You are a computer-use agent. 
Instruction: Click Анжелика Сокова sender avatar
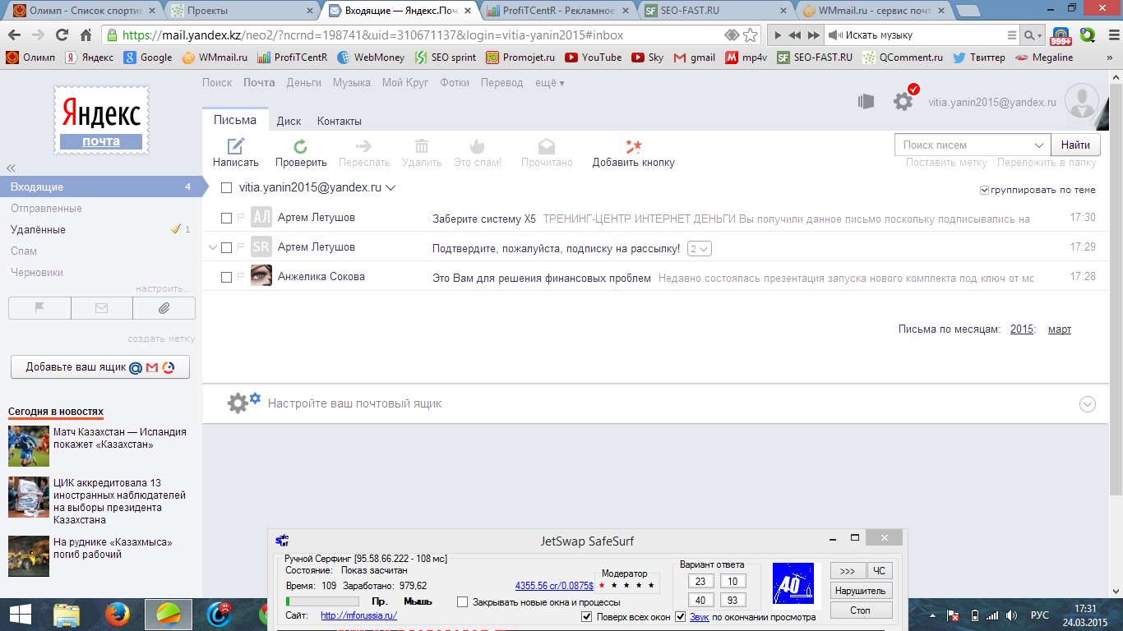[261, 275]
